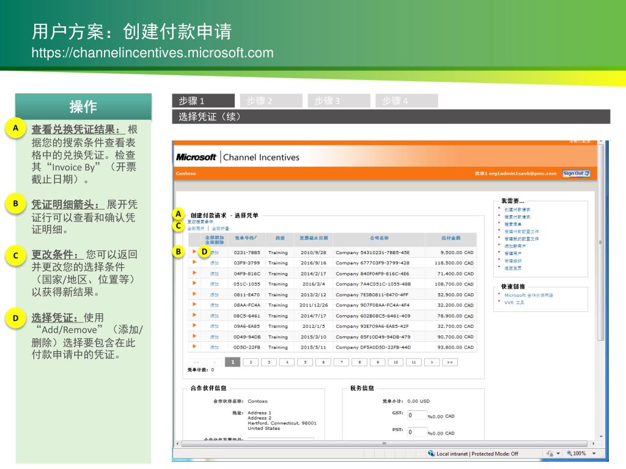The height and width of the screenshot is (469, 626).
Task: Open Microsoft 合作伙伴网络 quick link
Action: point(529,295)
